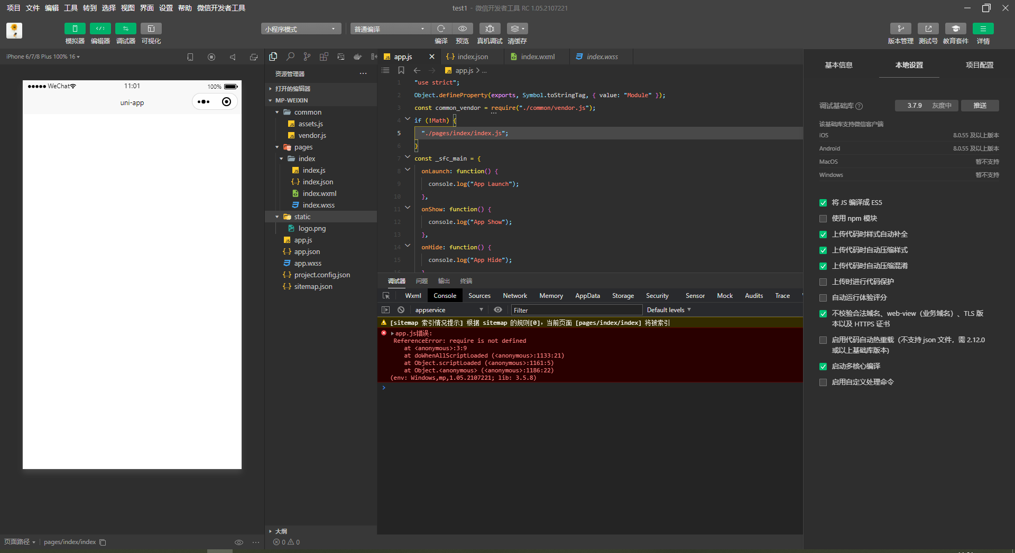
Task: Detach the simulator window
Action: pos(254,57)
